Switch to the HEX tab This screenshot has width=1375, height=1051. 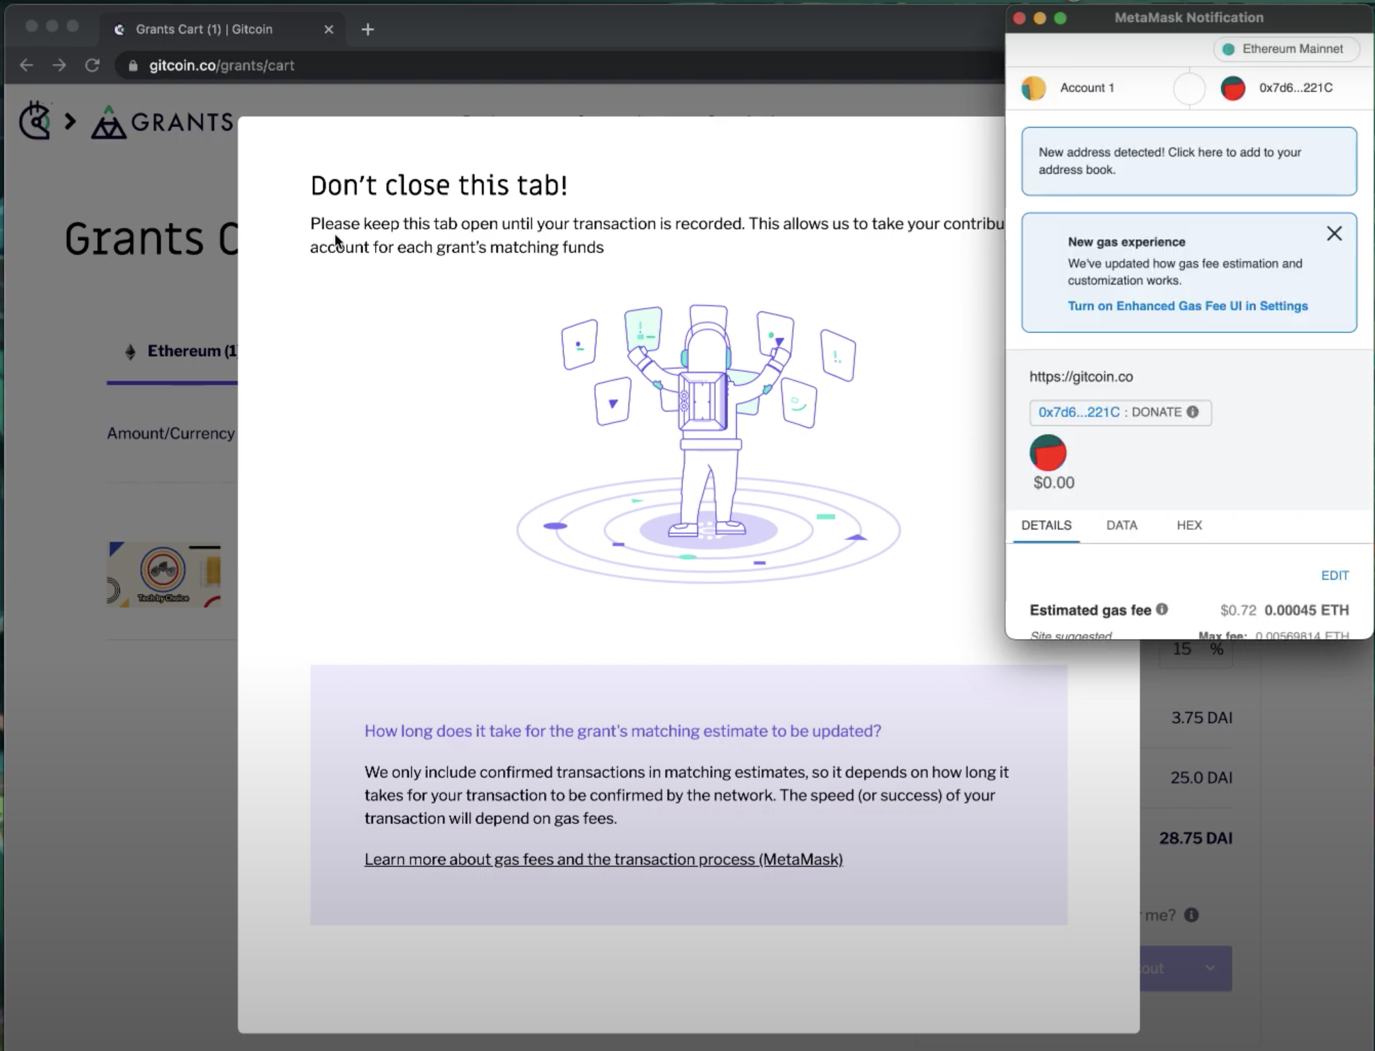point(1189,525)
